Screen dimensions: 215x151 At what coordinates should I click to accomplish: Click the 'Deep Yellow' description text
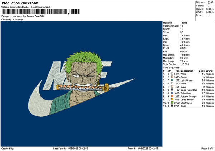(x=187, y=100)
